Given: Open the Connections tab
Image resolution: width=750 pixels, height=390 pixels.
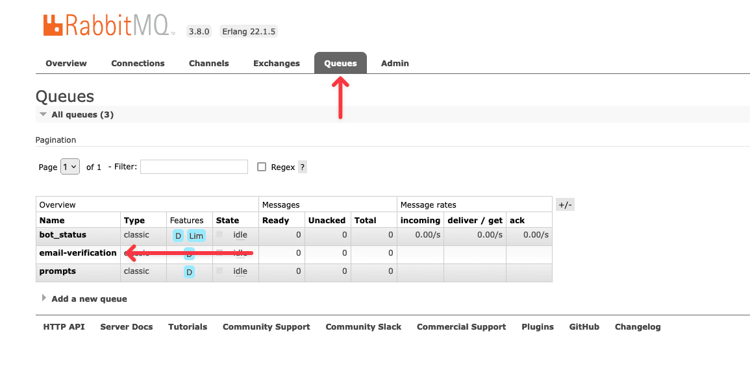Looking at the screenshot, I should click(x=138, y=64).
